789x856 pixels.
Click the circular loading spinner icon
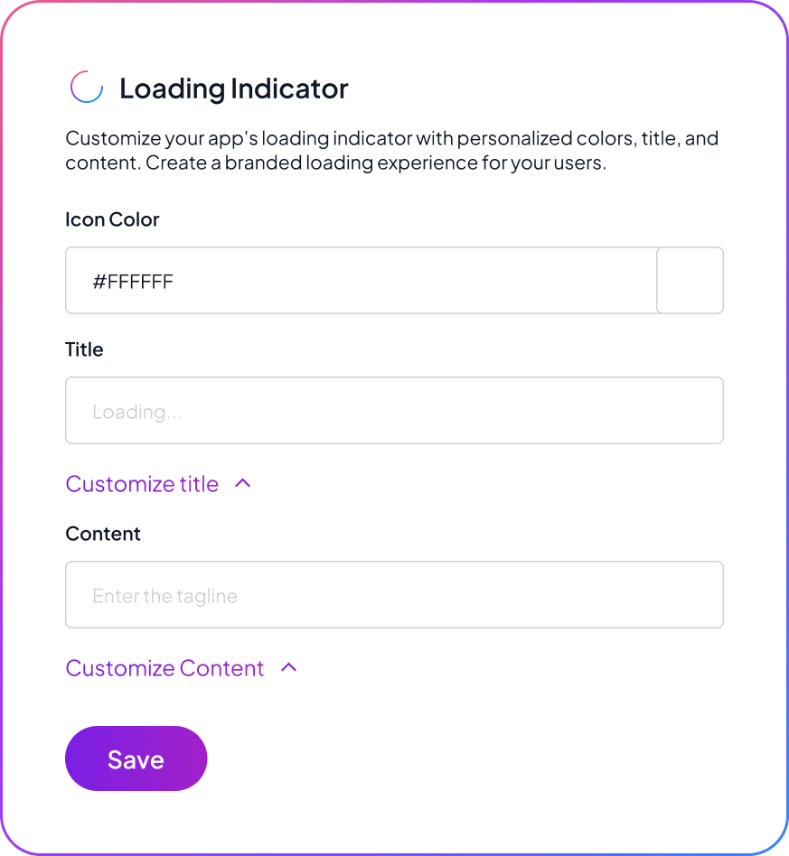(x=86, y=88)
